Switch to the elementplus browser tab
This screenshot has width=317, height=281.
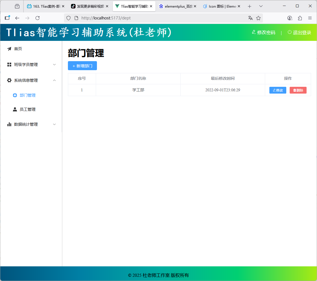[x=178, y=6]
